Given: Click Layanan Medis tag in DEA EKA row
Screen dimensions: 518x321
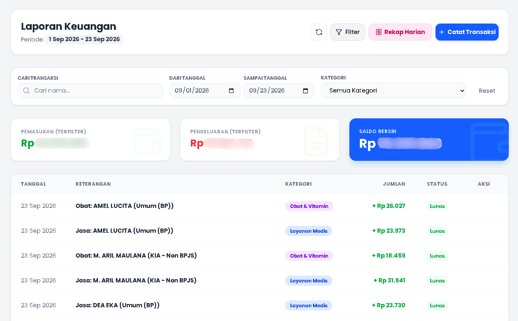Looking at the screenshot, I should click(309, 305).
